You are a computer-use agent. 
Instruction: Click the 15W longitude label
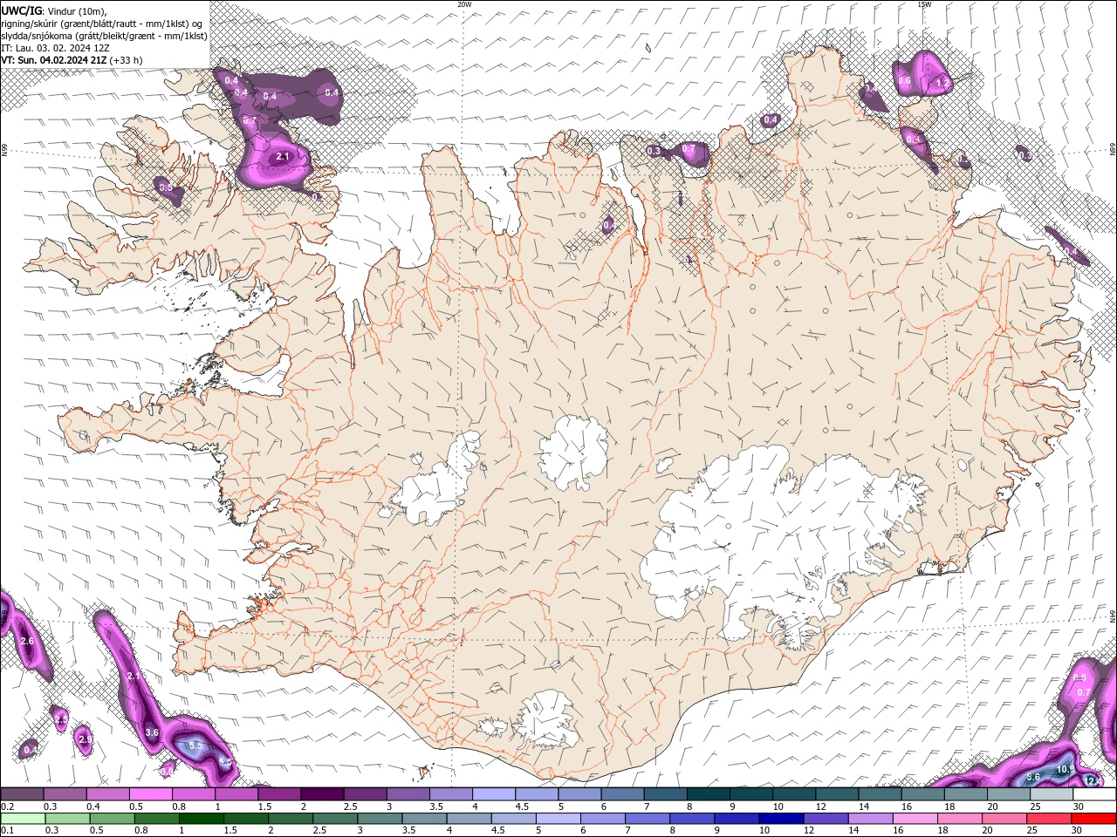pyautogui.click(x=924, y=4)
